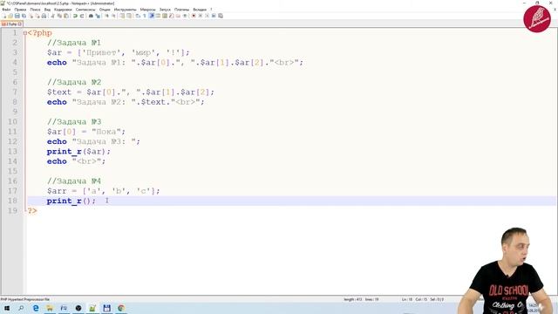Click the Close All toolbar icon

tap(37, 16)
